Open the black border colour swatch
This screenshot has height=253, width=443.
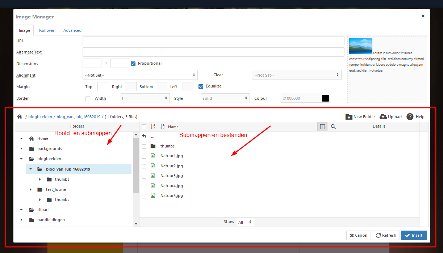point(325,98)
